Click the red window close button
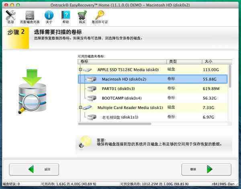241x189 pixels. pos(6,5)
